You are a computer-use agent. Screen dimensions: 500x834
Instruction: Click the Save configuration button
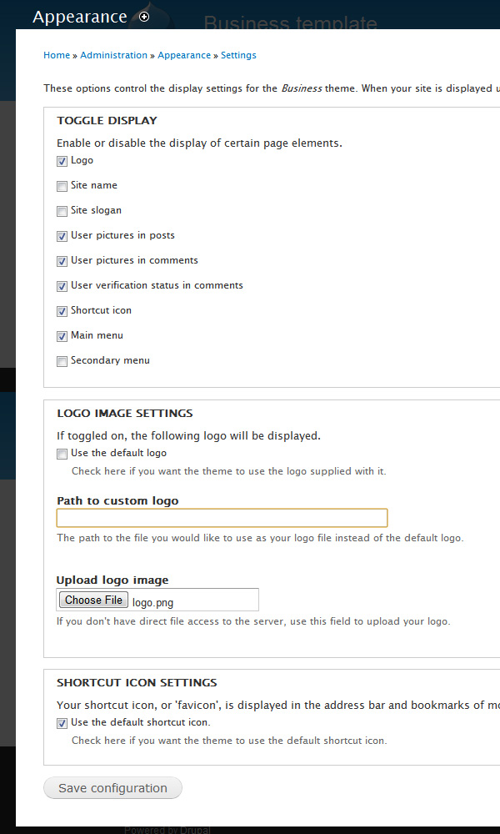tap(112, 788)
